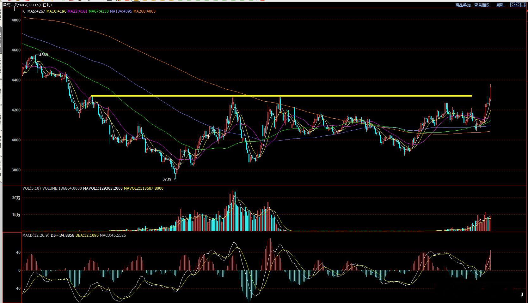Click the K label before MA5
Screen dimensions: 528x303
(x=24, y=11)
